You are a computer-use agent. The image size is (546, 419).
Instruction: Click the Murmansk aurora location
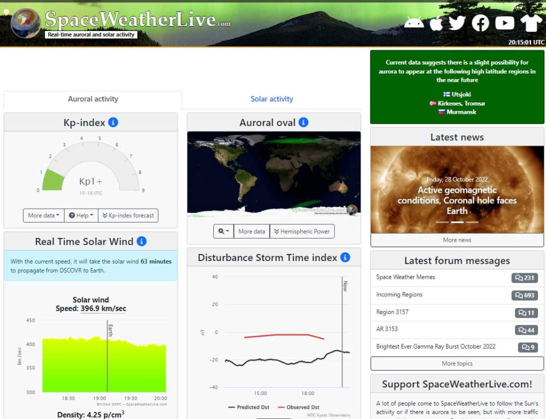pyautogui.click(x=457, y=112)
